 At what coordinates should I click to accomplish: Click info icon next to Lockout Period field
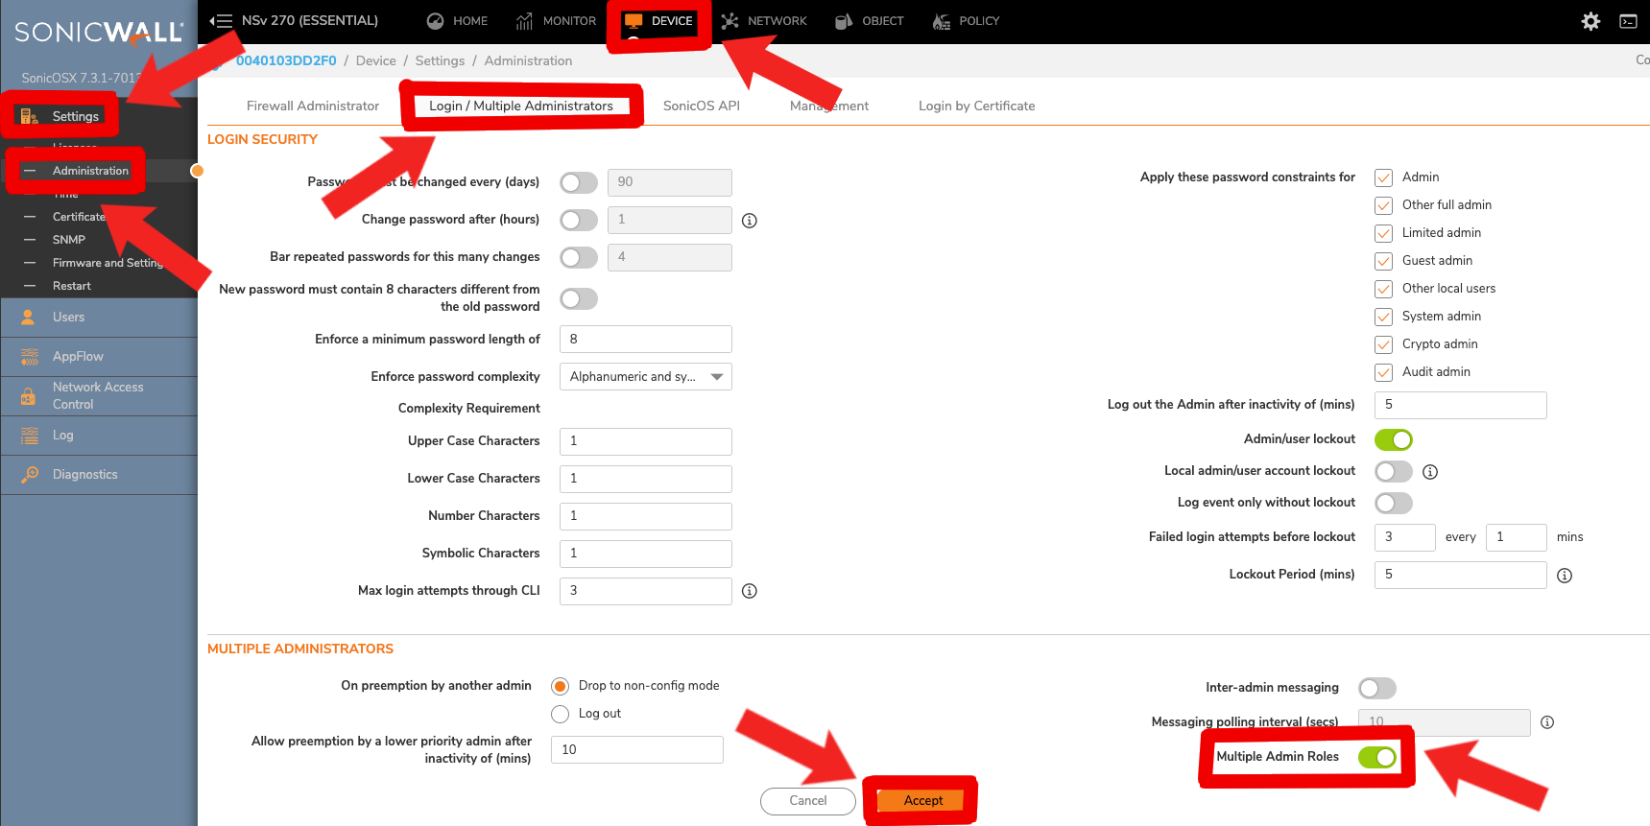(x=1565, y=576)
